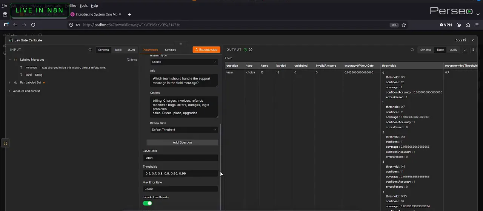Click the sidebar toggle icon beside back arrow
The width and height of the screenshot is (483, 211).
6,25
